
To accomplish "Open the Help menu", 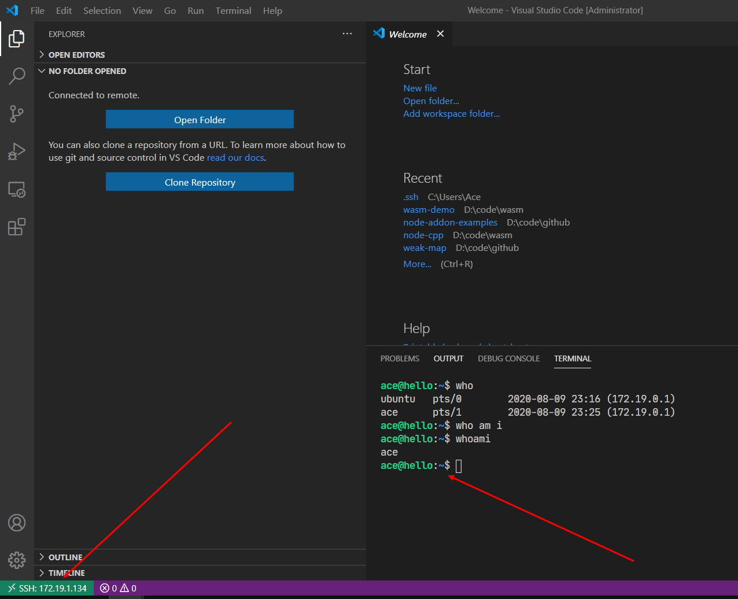I will [272, 10].
